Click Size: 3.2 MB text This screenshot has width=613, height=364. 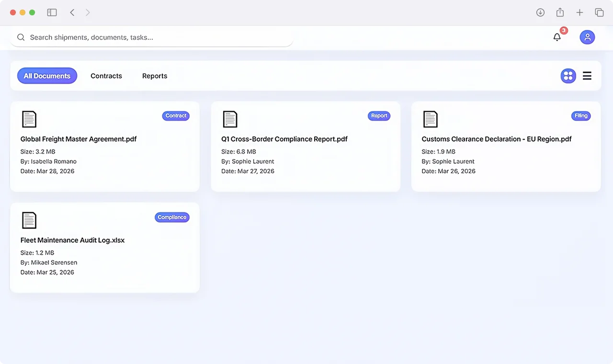click(x=38, y=152)
